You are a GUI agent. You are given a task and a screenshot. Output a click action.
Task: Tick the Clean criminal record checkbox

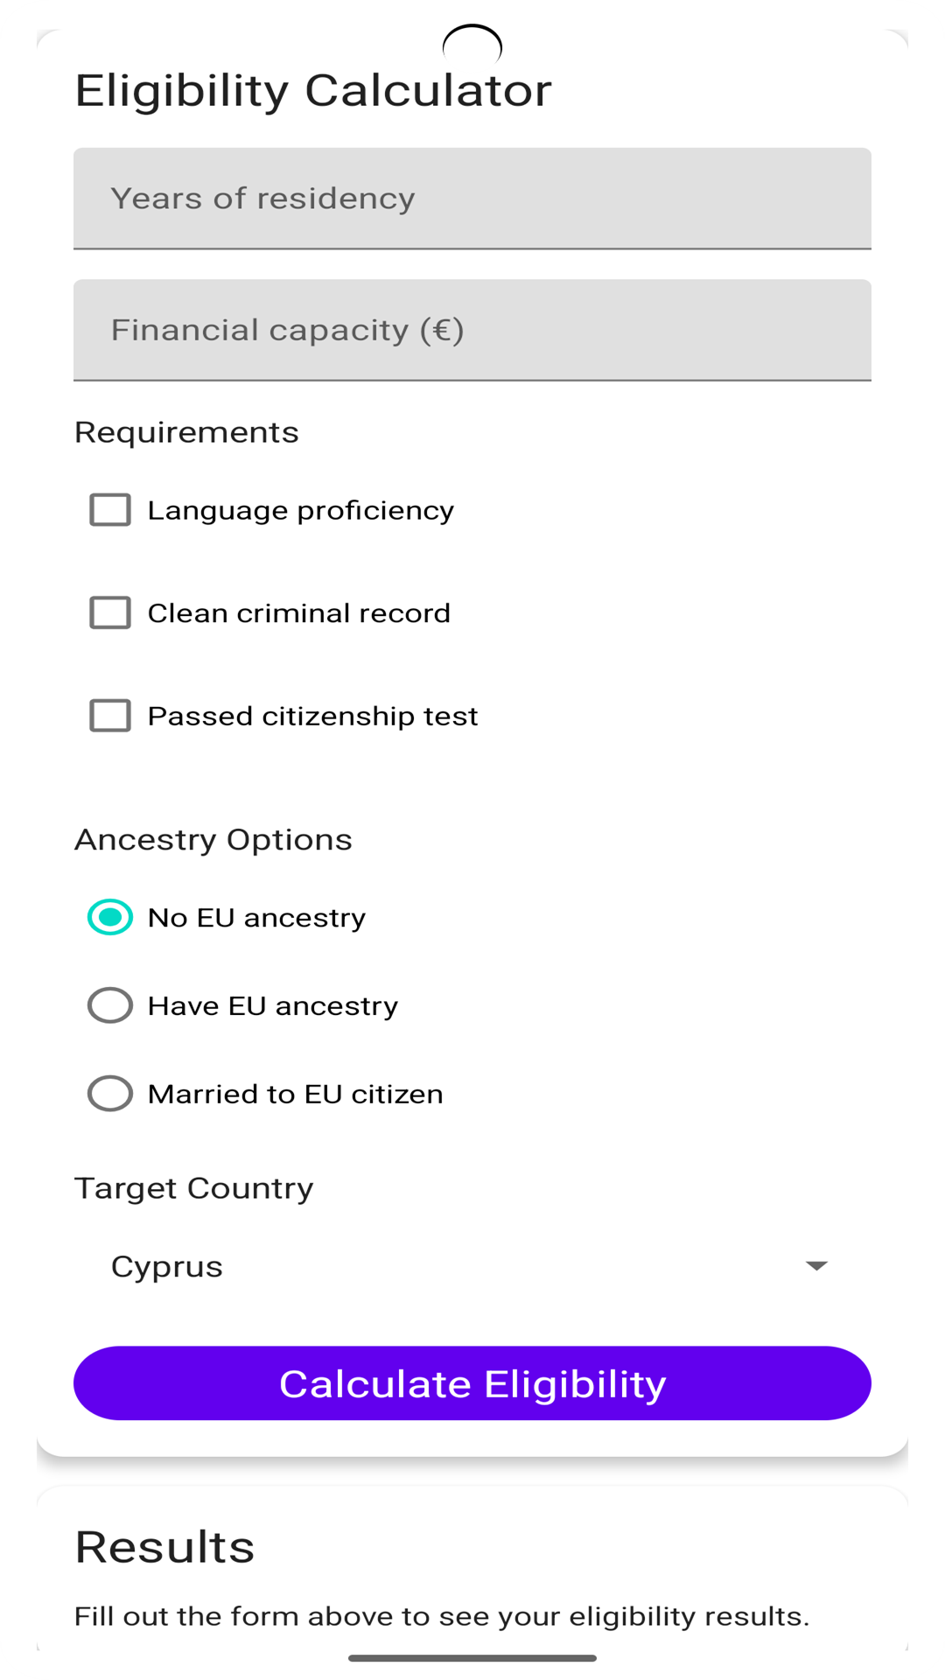pyautogui.click(x=110, y=613)
